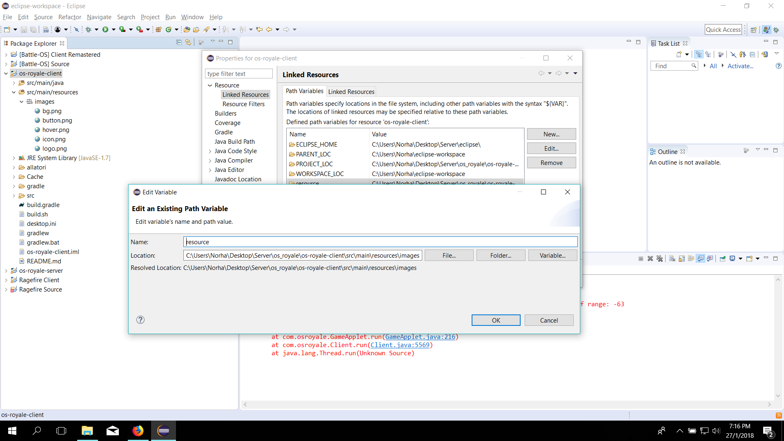Viewport: 784px width, 441px height.
Task: Open Firefox from taskbar
Action: coord(138,431)
